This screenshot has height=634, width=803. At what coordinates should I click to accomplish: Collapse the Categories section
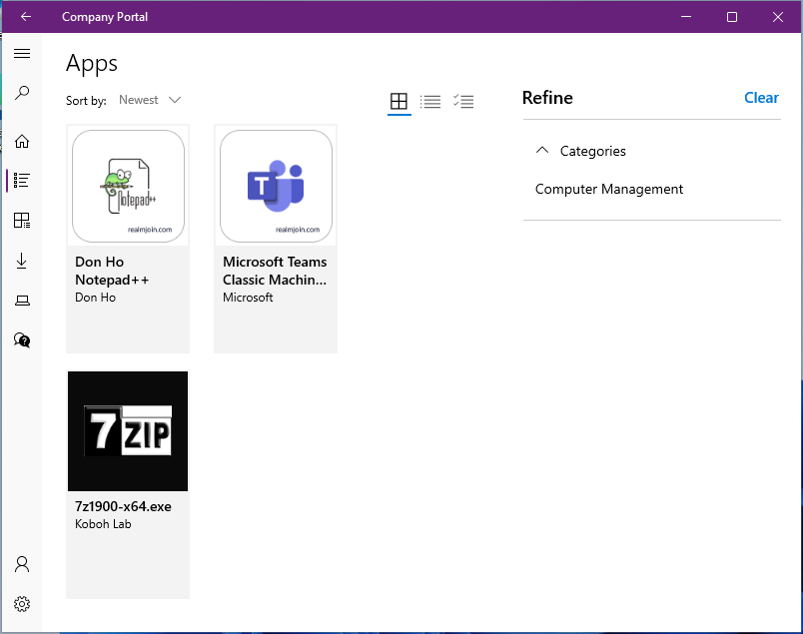(542, 151)
